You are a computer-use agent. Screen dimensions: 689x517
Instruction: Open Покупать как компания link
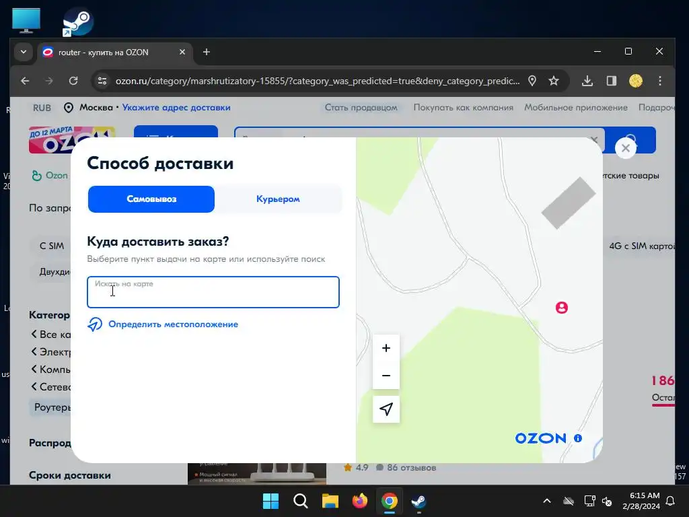[x=463, y=108]
